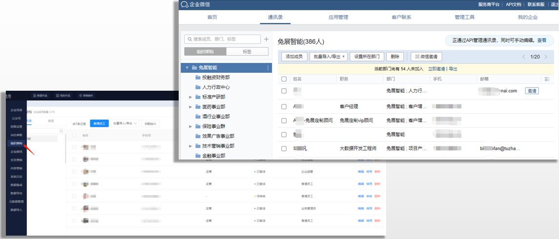Click 新增员工 button in the back window
Viewport: 559px width, 239px height.
point(99,123)
